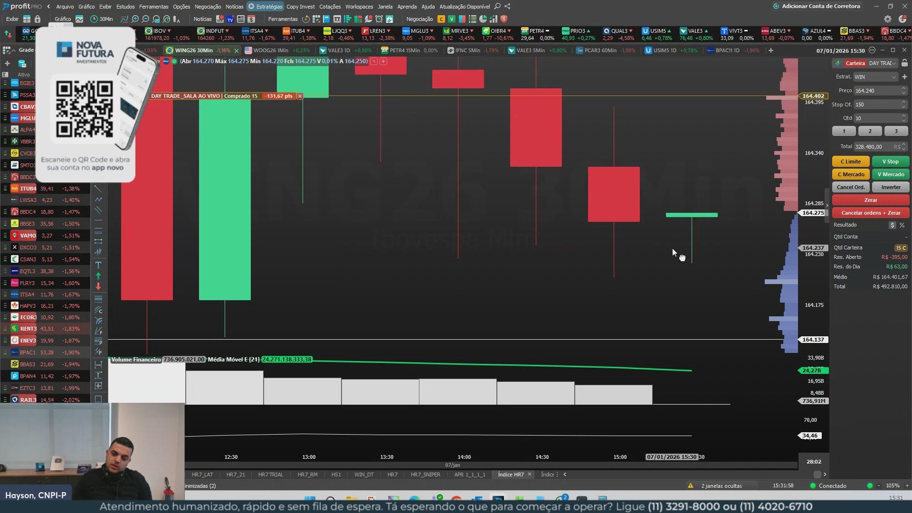This screenshot has height=513, width=912.
Task: Click the Zerar button
Action: 870,200
